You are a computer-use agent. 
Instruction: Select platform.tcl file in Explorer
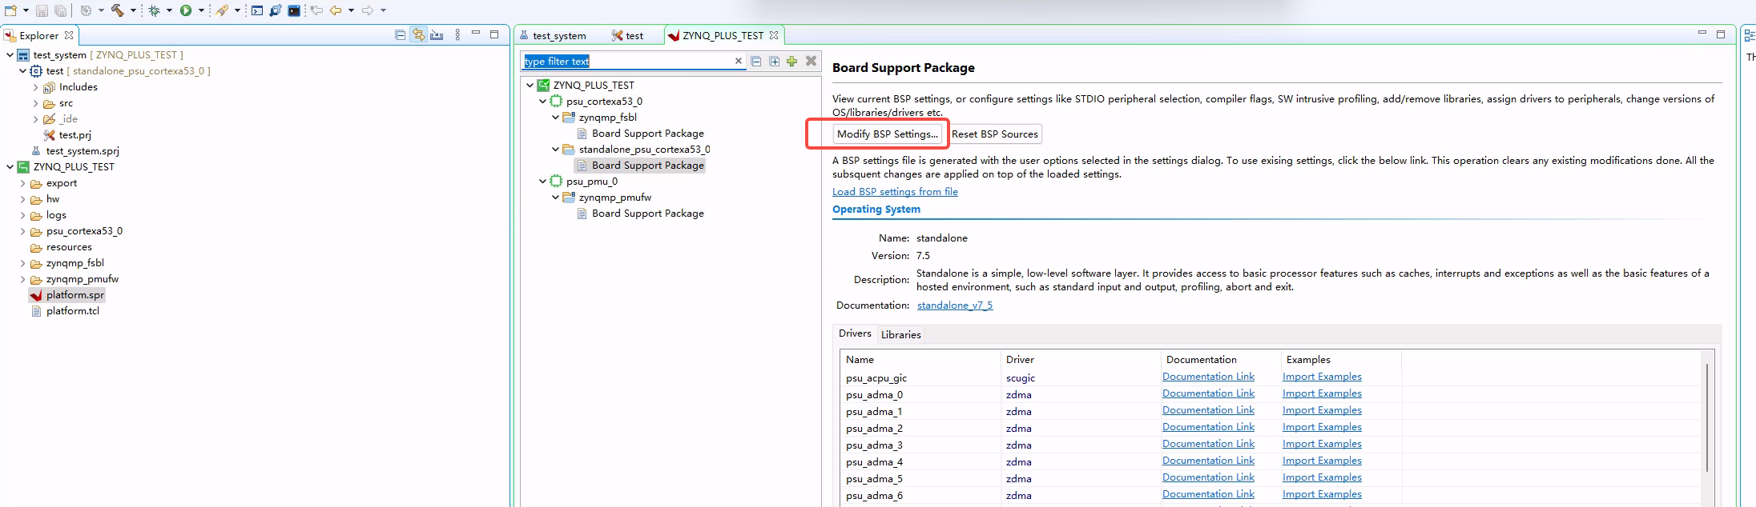(65, 311)
